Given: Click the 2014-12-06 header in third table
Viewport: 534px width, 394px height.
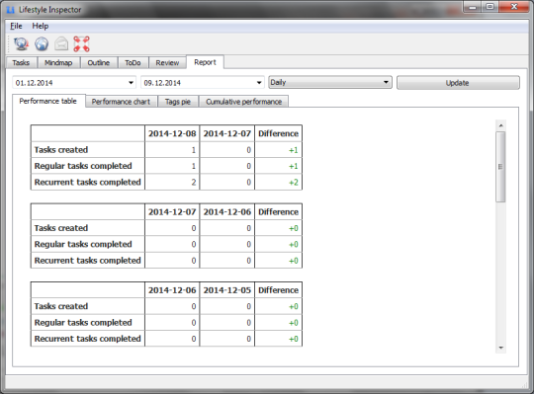Looking at the screenshot, I should [172, 290].
